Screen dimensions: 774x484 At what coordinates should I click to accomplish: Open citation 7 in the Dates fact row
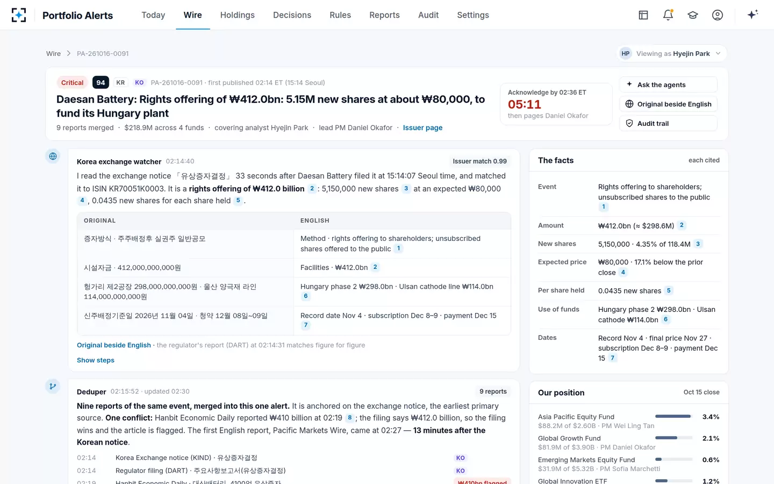(x=612, y=358)
